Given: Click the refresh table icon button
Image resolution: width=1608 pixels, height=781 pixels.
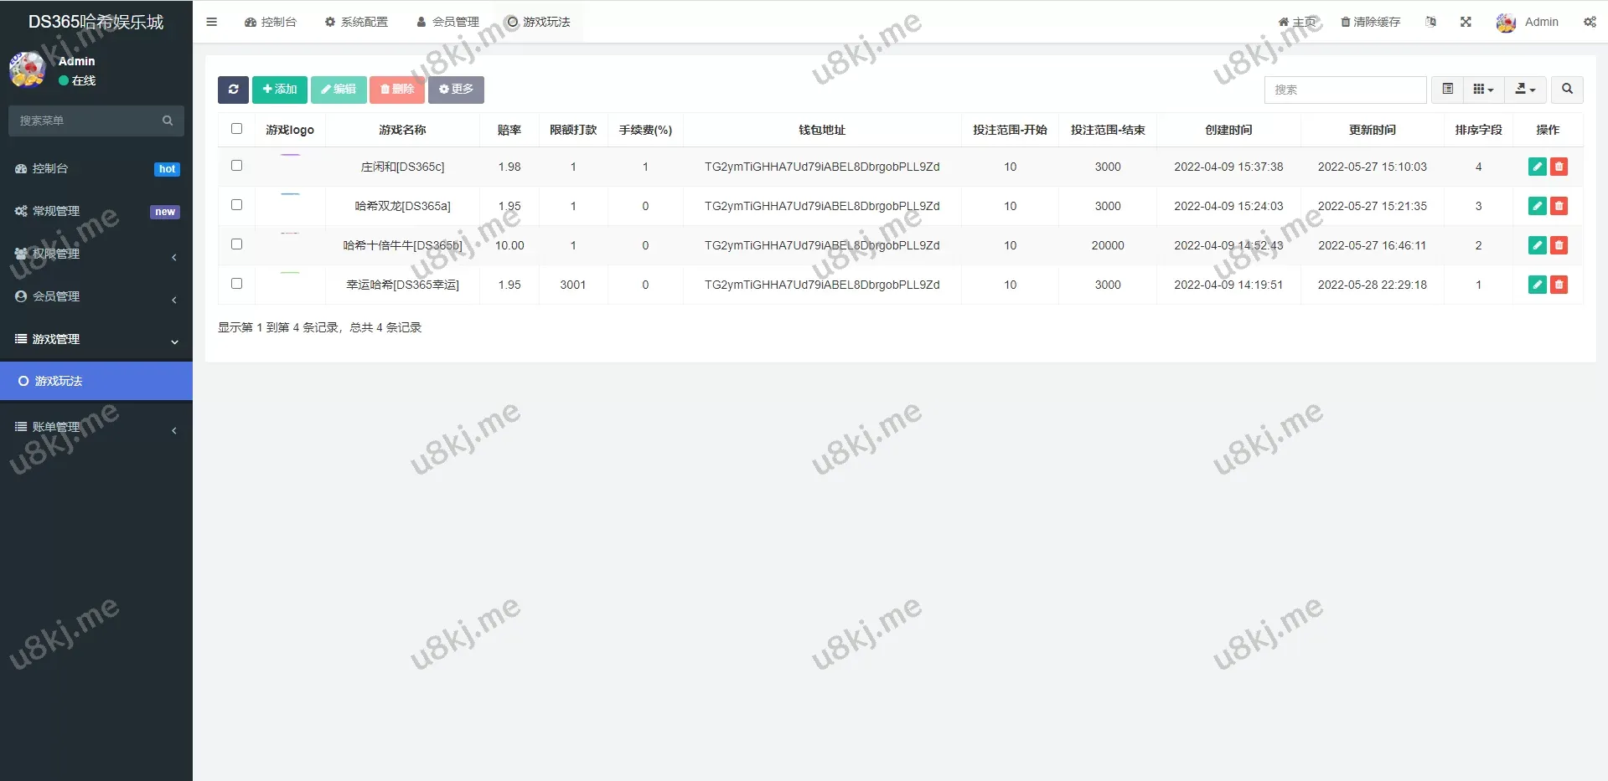Looking at the screenshot, I should [233, 90].
